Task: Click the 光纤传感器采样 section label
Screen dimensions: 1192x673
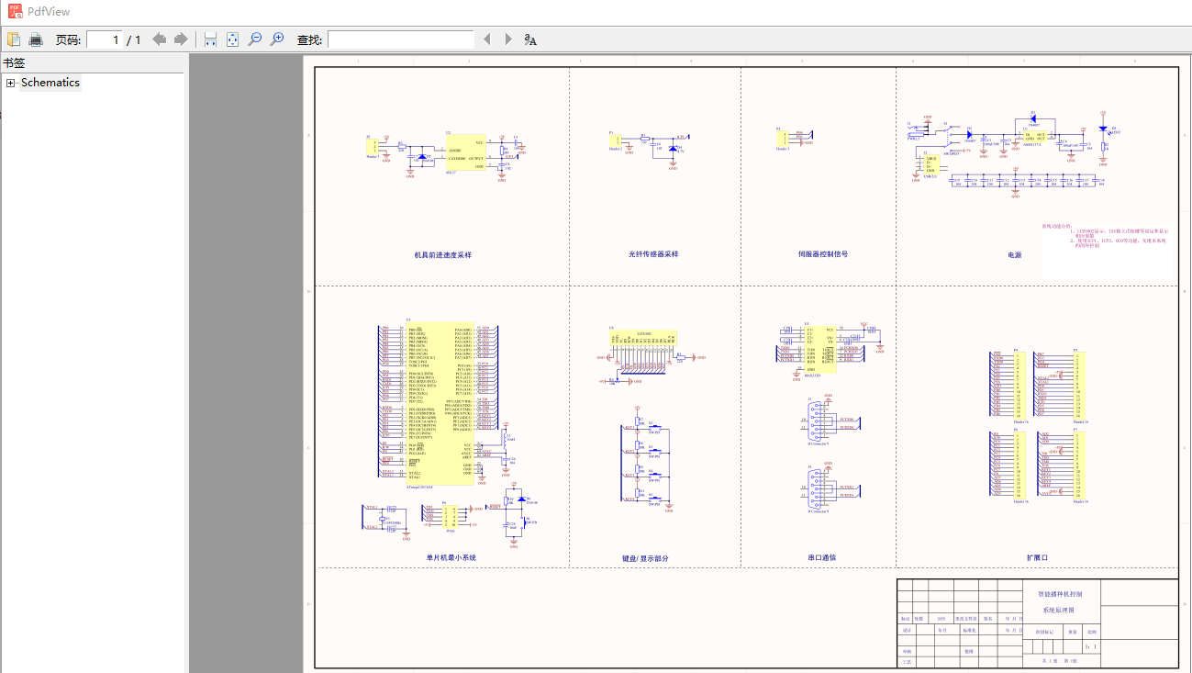Action: tap(653, 254)
